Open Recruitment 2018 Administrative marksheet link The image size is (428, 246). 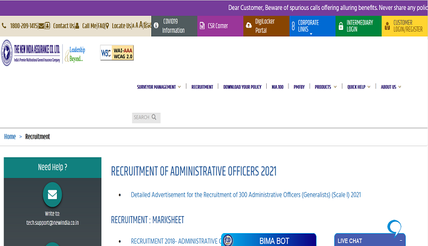pos(176,241)
